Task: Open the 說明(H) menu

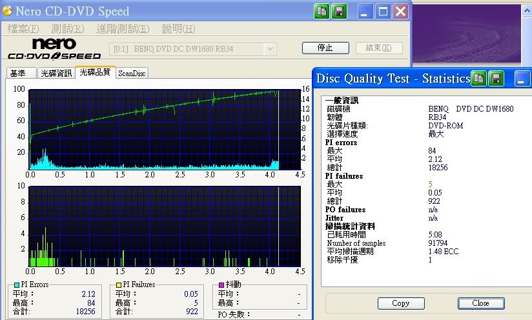Action: point(178,29)
